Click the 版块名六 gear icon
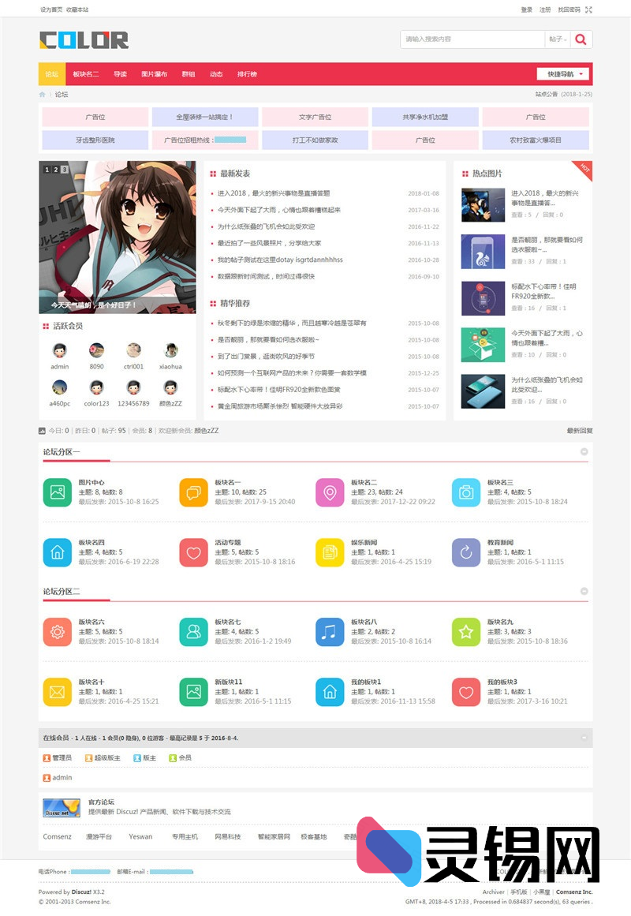This screenshot has height=916, width=631. click(x=58, y=631)
